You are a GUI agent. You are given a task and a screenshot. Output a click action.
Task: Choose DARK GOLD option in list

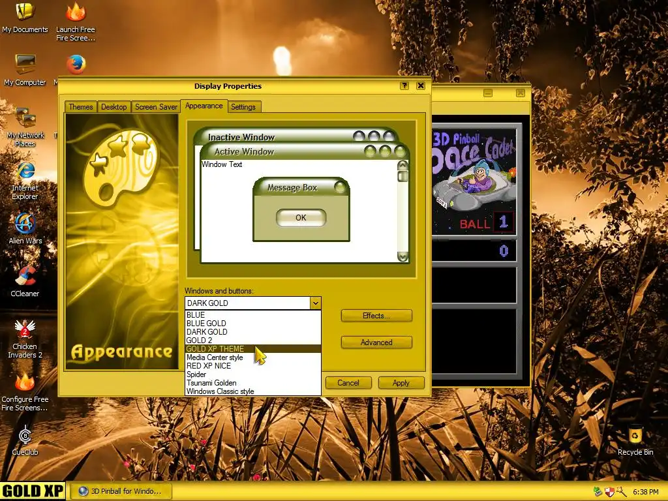point(252,332)
